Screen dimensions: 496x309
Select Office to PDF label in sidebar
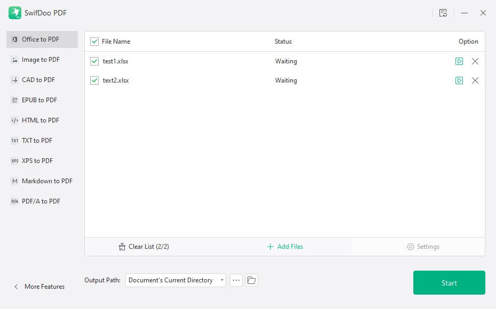click(41, 39)
